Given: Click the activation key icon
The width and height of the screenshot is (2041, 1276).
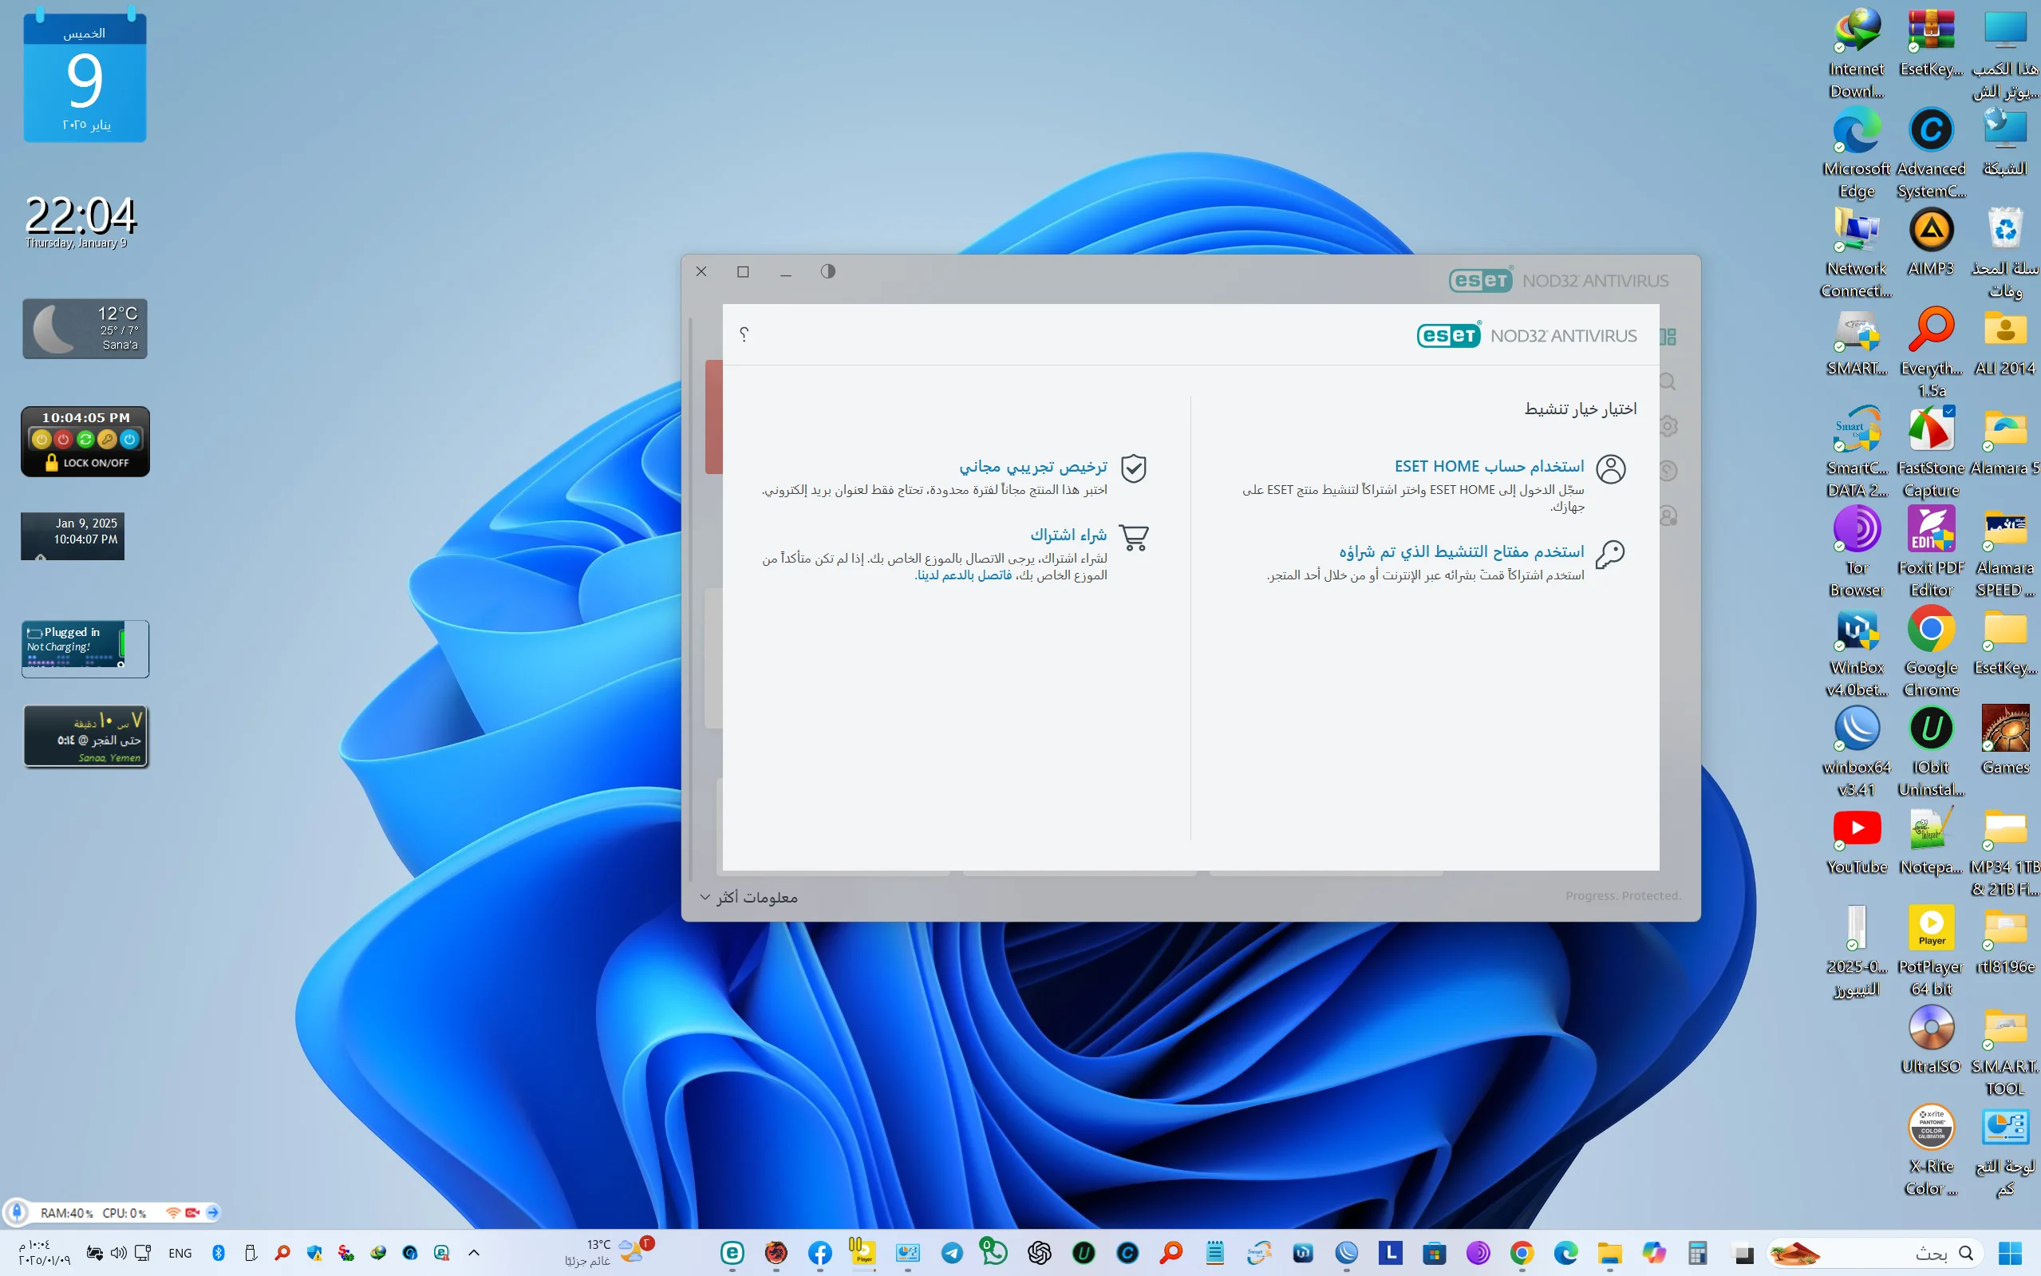Looking at the screenshot, I should (1610, 555).
